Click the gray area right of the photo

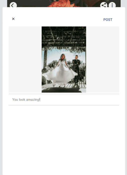pyautogui.click(x=103, y=59)
